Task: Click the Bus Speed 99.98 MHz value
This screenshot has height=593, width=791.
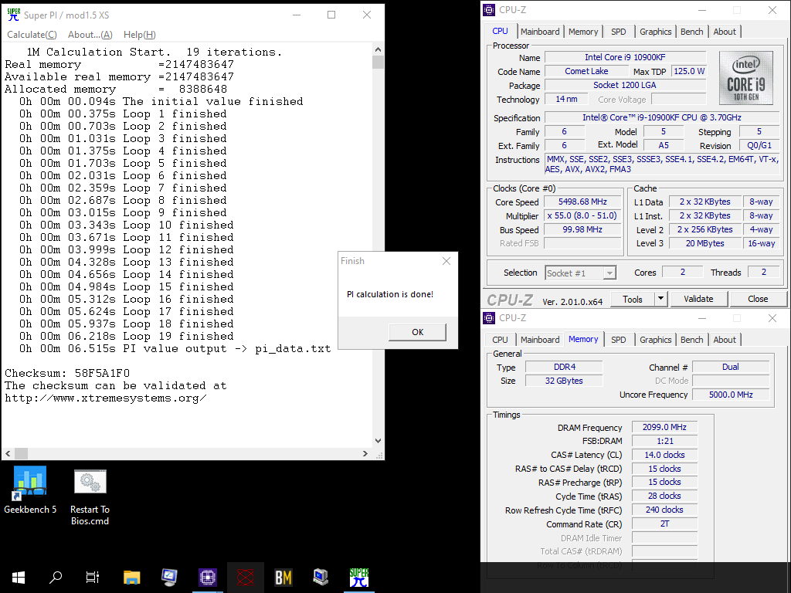Action: pos(582,229)
